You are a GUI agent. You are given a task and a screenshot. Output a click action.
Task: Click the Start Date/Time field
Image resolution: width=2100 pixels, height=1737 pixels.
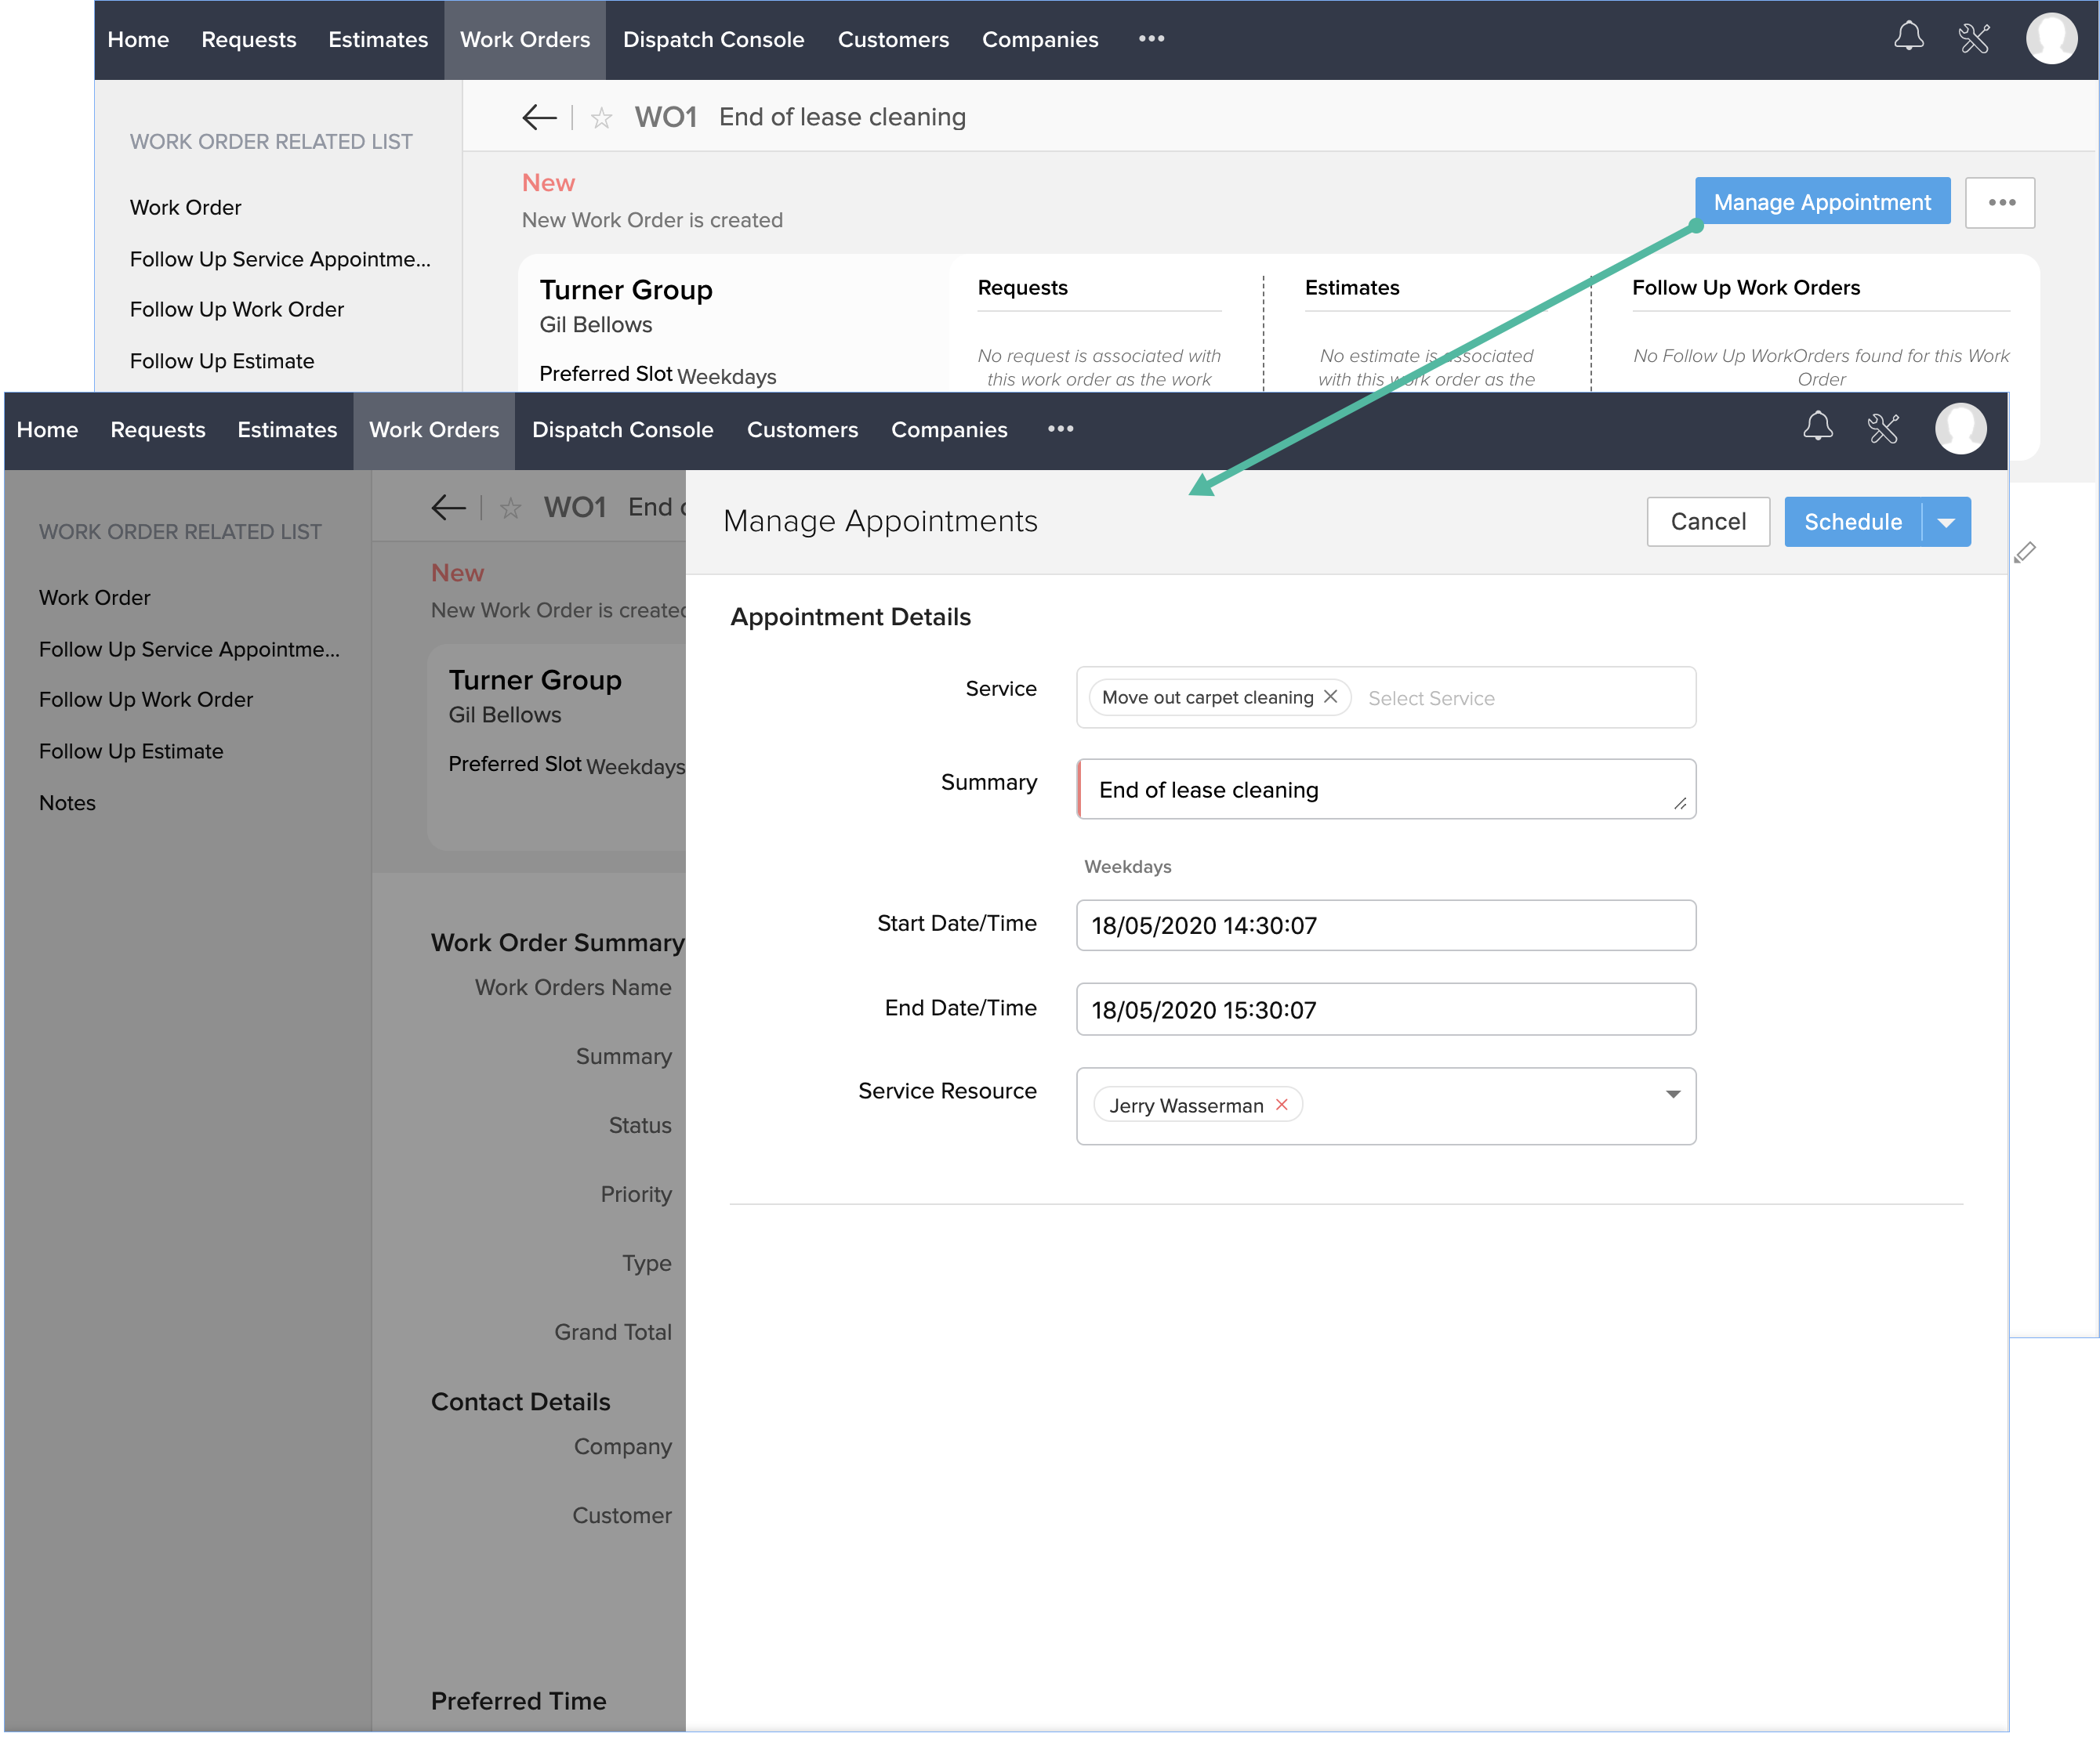(1385, 925)
